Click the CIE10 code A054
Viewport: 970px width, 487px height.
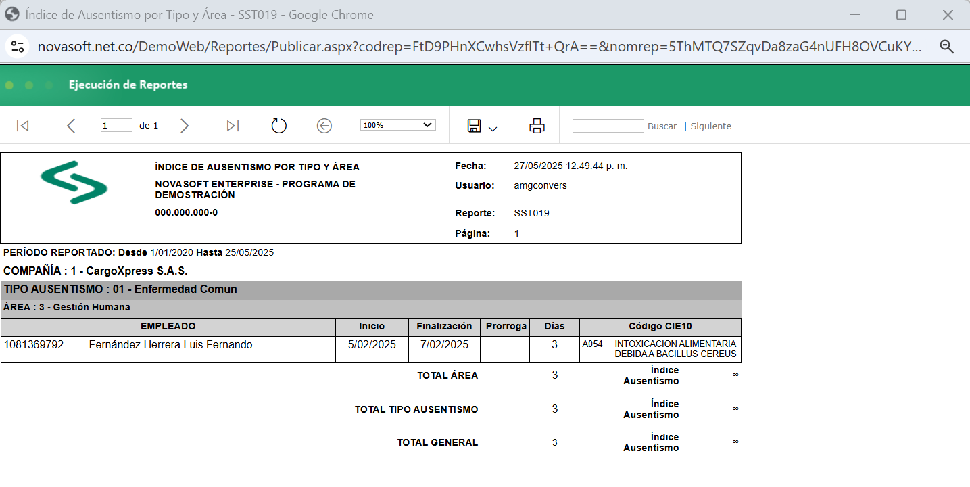point(592,344)
